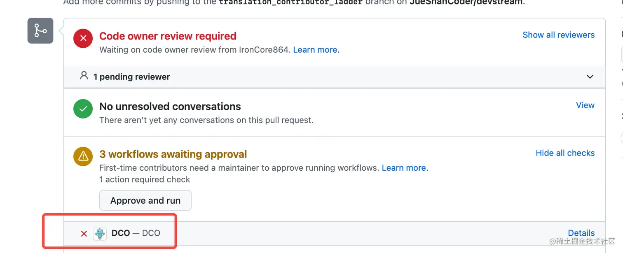Screen dimensions: 623x253
Task: Click the person icon beside pending reviewer
Action: point(84,76)
